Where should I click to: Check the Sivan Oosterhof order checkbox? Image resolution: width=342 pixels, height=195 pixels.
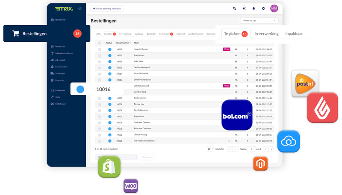100,74
